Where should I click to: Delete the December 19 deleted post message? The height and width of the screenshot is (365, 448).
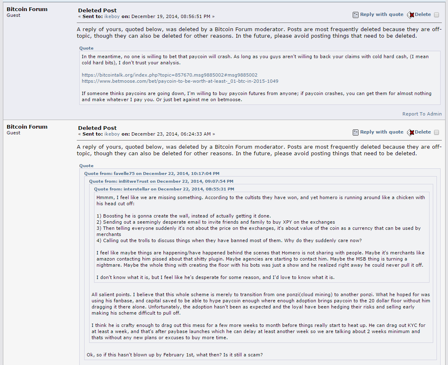point(423,14)
